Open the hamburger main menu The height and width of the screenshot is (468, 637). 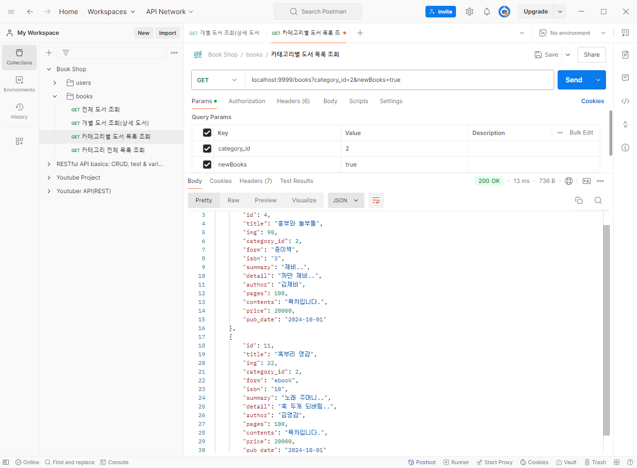point(11,12)
